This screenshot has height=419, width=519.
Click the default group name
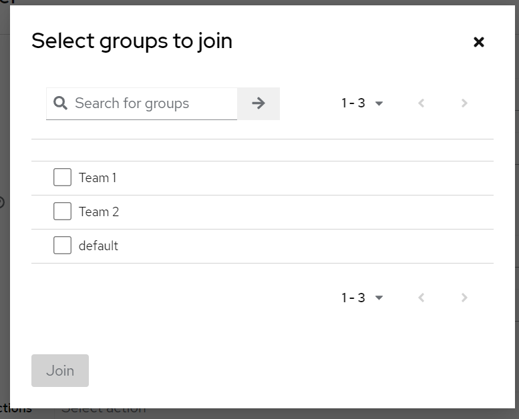[x=98, y=246]
